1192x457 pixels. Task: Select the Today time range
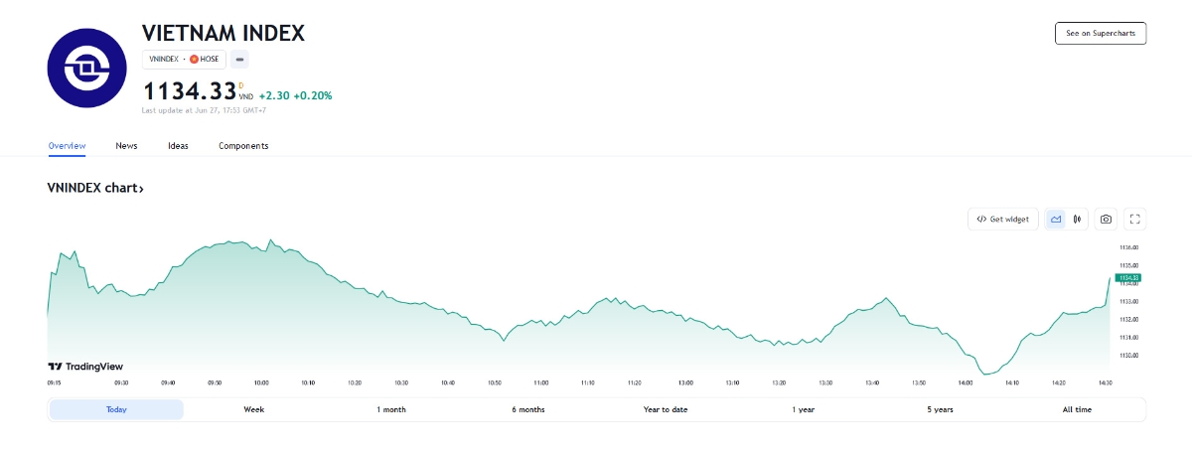(116, 409)
